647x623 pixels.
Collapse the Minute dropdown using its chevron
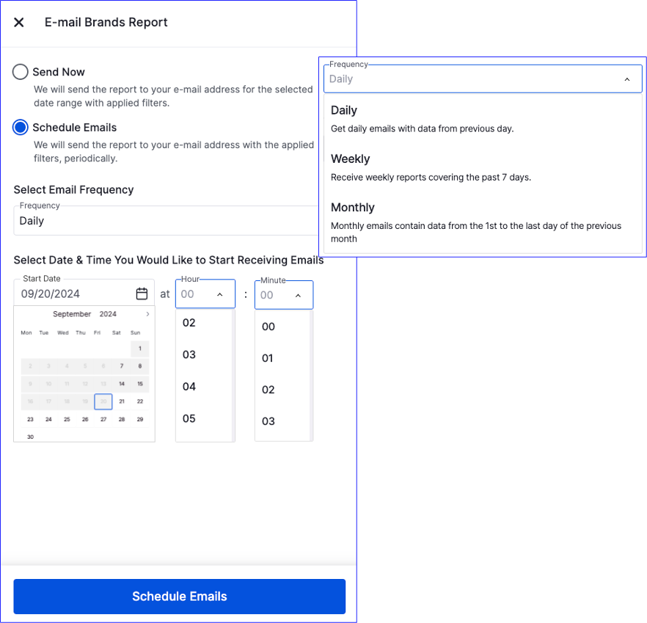[298, 294]
